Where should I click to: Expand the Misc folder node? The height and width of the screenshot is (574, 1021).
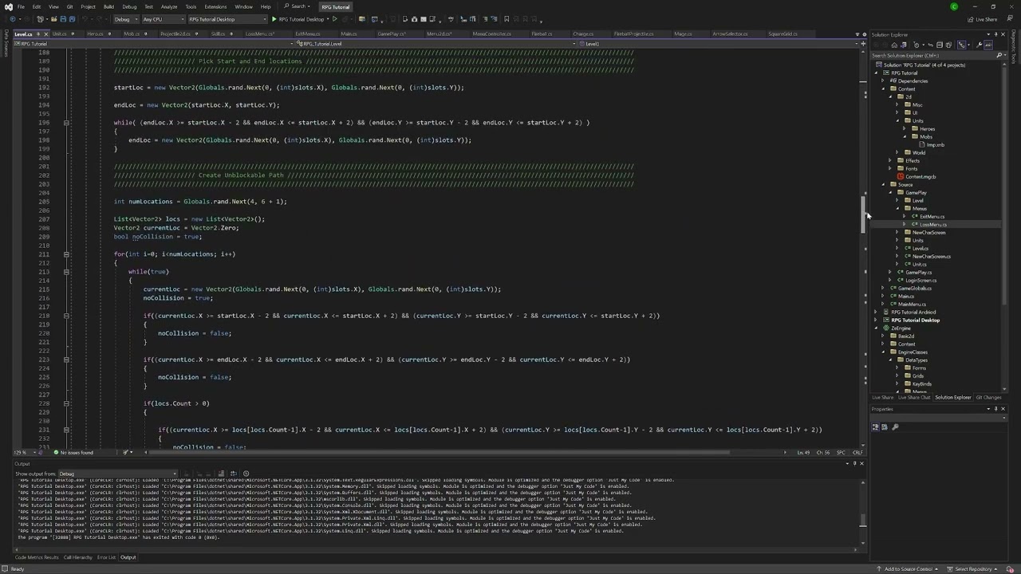[x=897, y=105]
